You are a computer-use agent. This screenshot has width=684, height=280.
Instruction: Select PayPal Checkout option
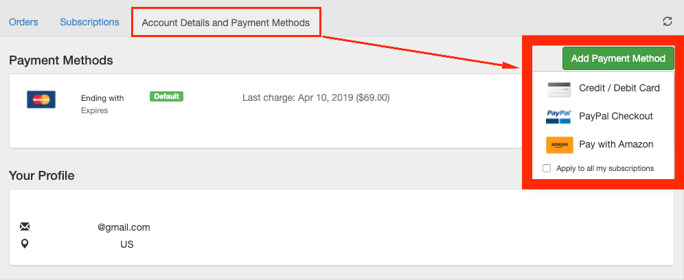(615, 116)
